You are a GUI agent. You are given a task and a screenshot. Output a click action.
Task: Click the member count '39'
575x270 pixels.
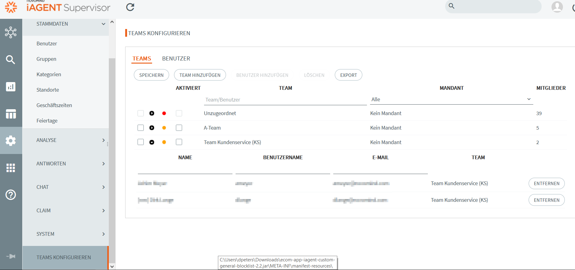(x=539, y=113)
